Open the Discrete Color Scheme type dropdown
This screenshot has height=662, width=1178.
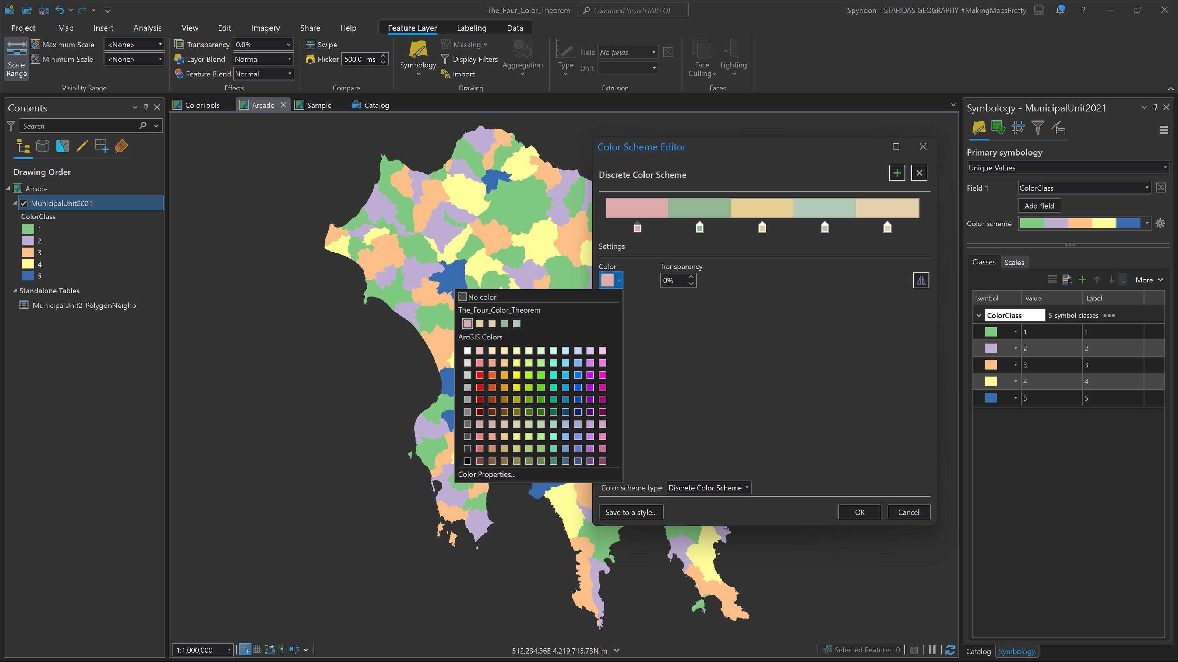click(708, 487)
